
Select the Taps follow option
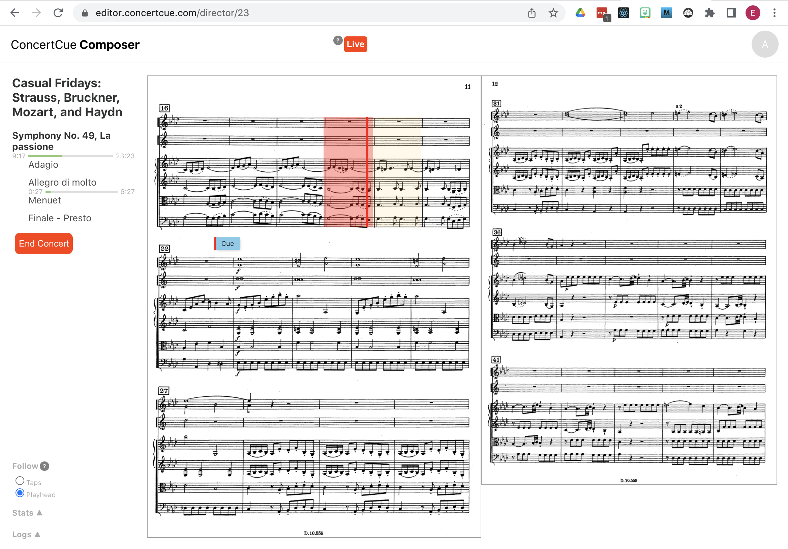(x=20, y=481)
